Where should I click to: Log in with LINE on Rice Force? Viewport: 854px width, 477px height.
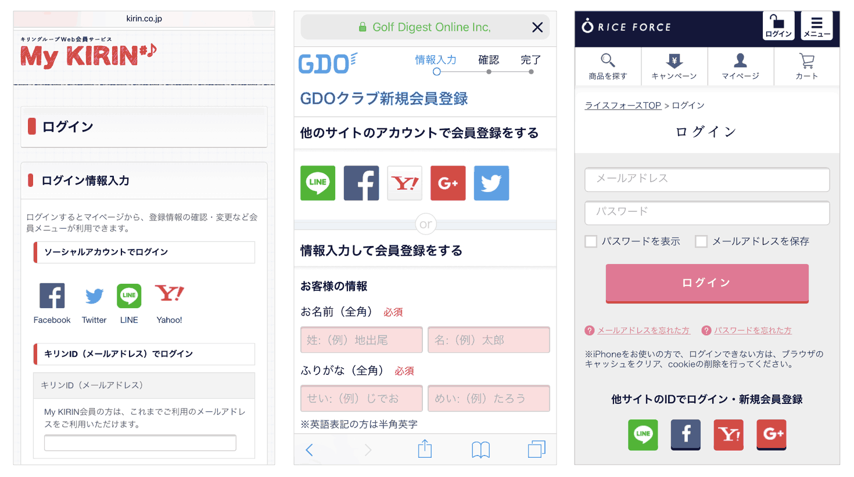coord(643,435)
